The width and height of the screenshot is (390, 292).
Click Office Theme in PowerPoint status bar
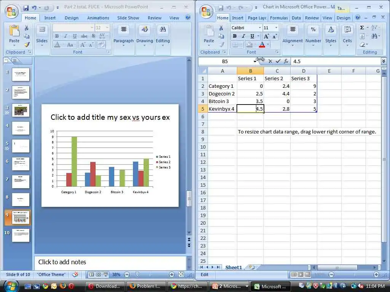pos(51,275)
